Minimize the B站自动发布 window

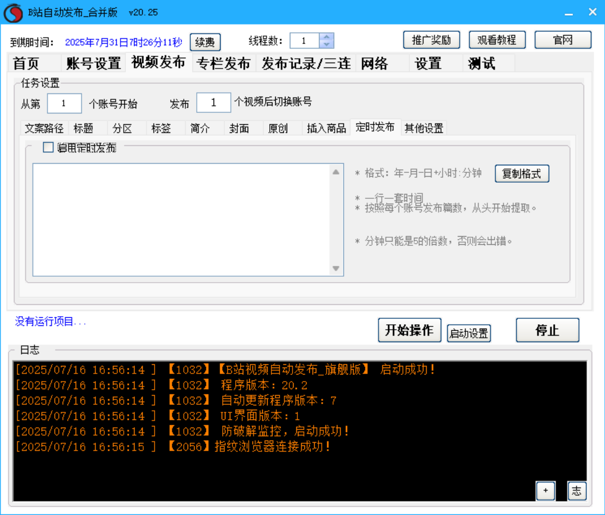(568, 13)
